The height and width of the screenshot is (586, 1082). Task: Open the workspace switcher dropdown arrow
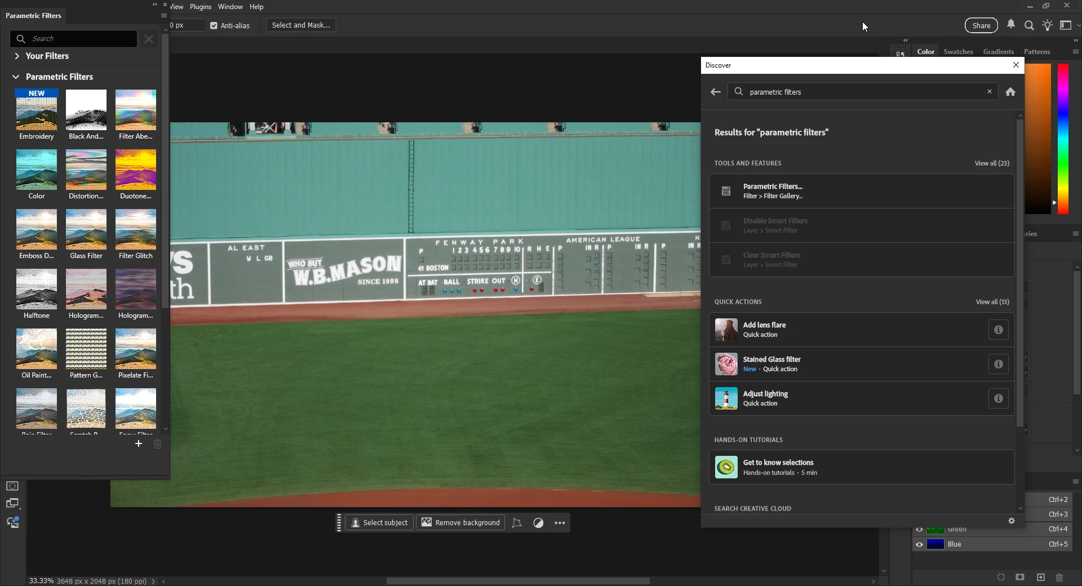point(1078,25)
